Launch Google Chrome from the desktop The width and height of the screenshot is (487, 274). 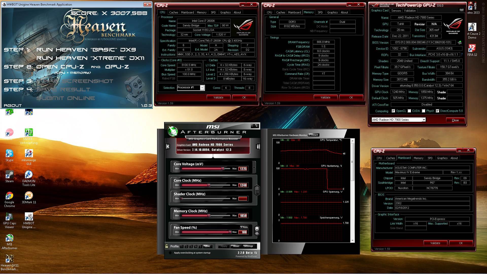[9, 199]
